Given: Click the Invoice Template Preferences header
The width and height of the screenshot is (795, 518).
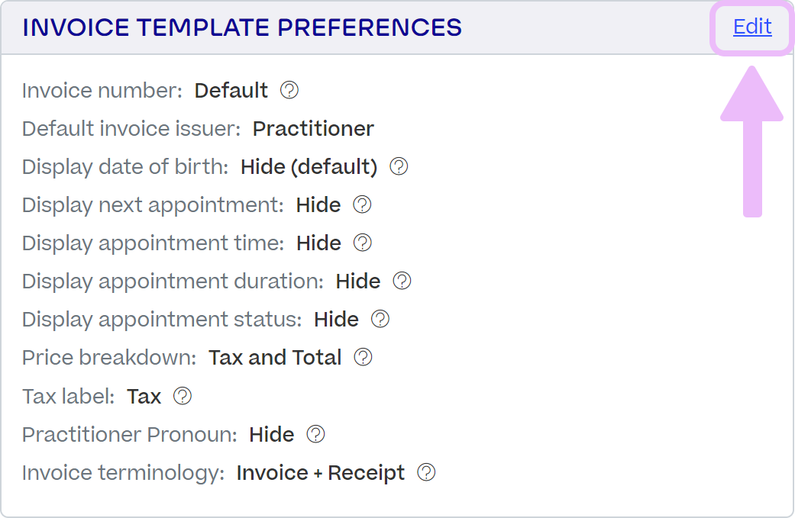Looking at the screenshot, I should pos(241,27).
